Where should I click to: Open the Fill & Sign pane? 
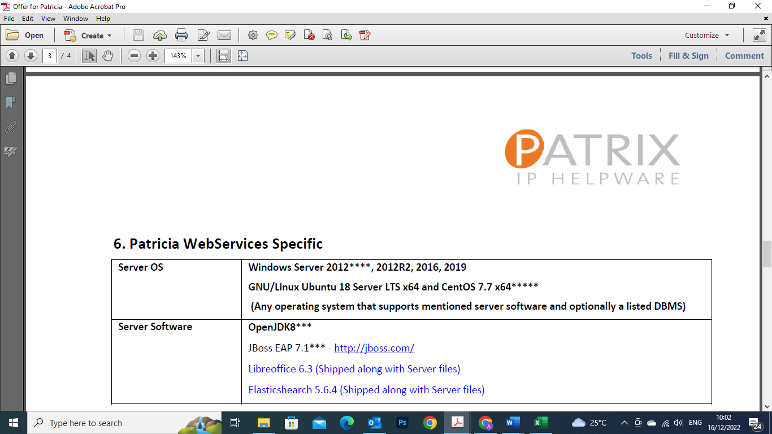click(x=688, y=55)
